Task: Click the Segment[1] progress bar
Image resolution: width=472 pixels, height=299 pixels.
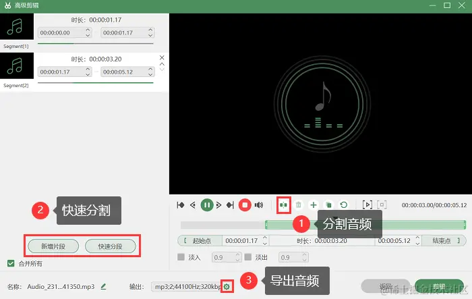Action: (96, 43)
